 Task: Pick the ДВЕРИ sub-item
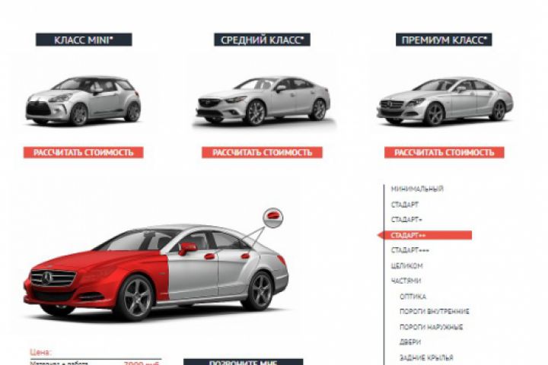410,342
